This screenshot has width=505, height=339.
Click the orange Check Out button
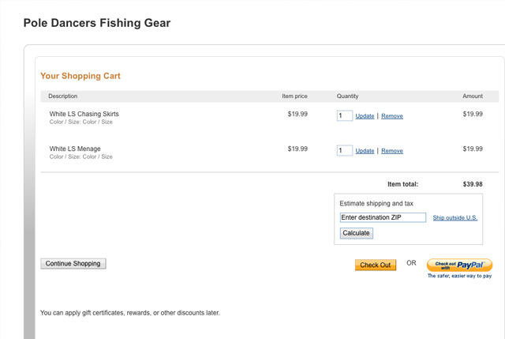click(376, 265)
